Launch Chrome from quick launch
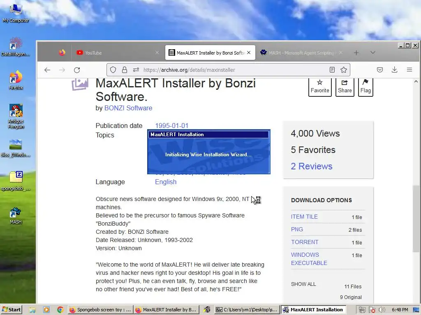Image resolution: width=421 pixels, height=315 pixels. [x=60, y=310]
